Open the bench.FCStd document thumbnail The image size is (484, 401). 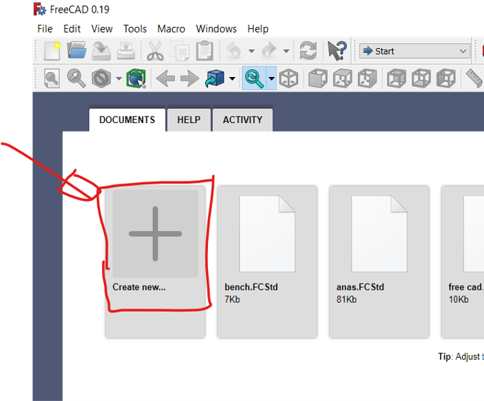[267, 233]
